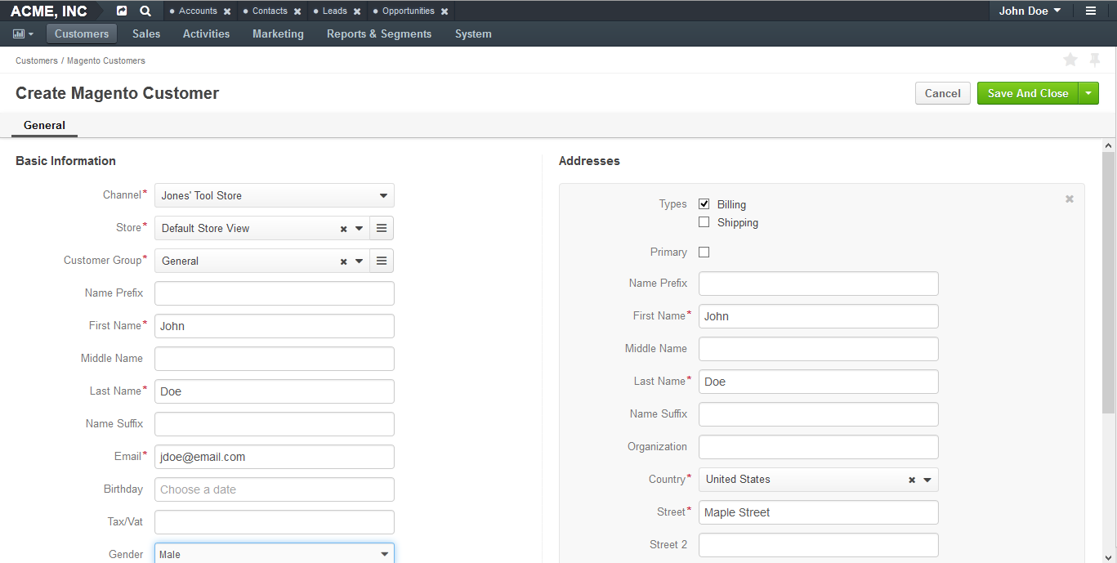This screenshot has height=563, width=1117.
Task: Expand the Store dropdown arrow
Action: click(360, 229)
